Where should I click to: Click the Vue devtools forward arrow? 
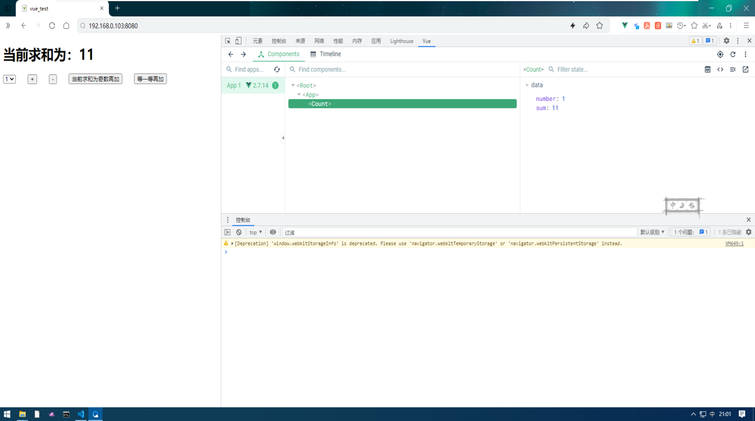[243, 54]
